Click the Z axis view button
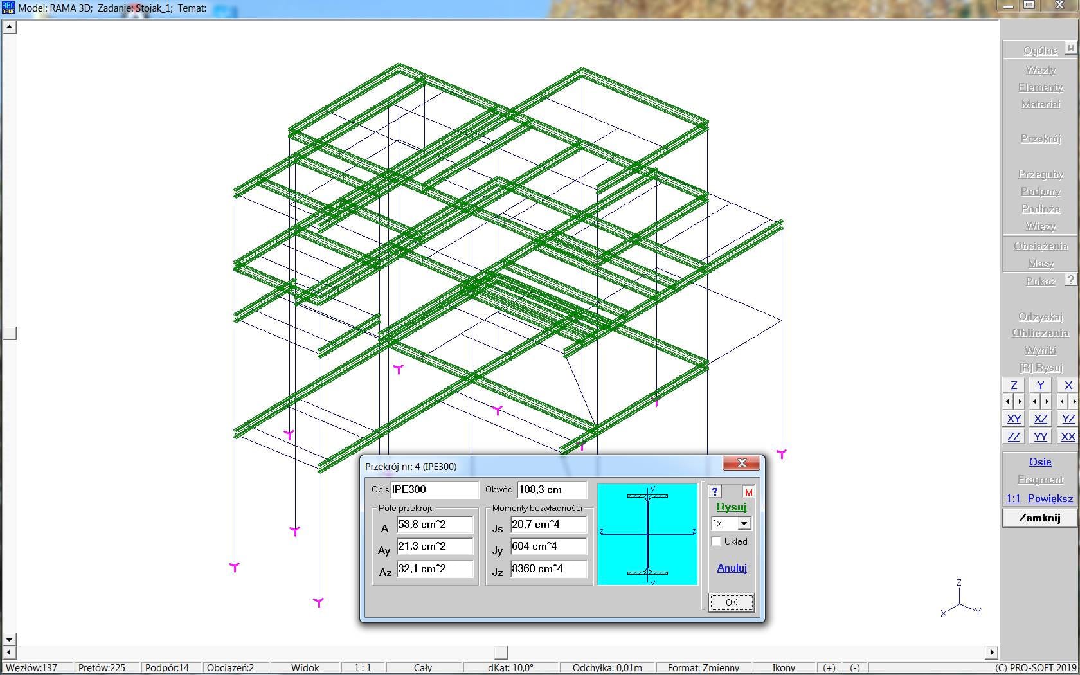 (x=1013, y=385)
